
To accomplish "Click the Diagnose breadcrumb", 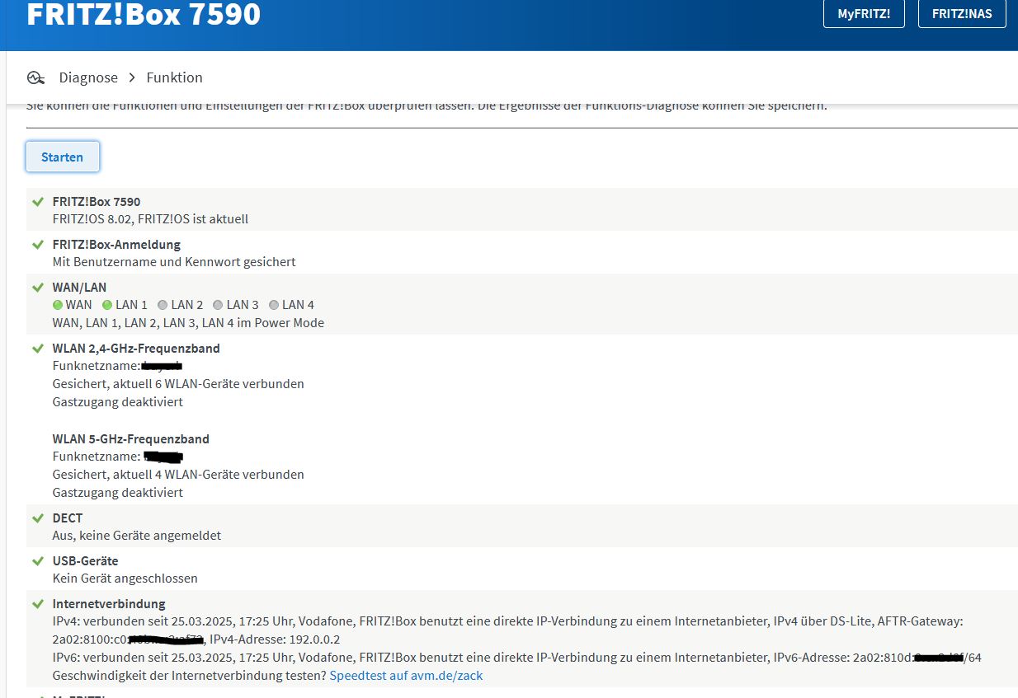I will point(88,77).
